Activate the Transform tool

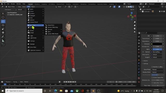click(3, 33)
